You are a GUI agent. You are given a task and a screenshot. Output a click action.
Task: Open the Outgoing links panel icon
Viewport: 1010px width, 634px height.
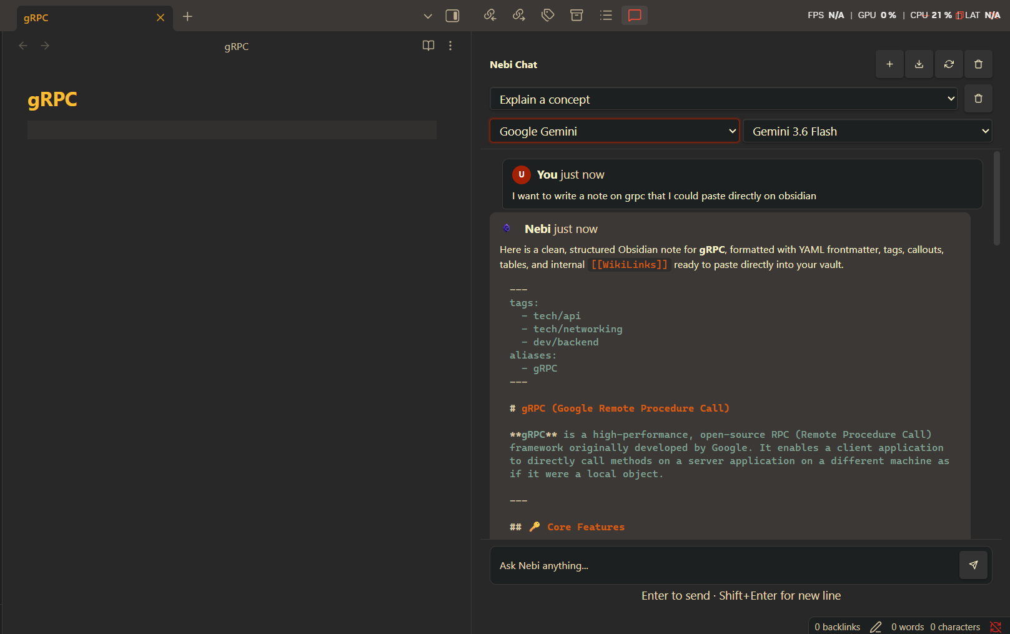519,16
